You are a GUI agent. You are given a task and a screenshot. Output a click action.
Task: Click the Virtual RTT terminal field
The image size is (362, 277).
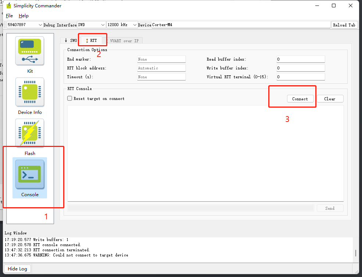301,77
